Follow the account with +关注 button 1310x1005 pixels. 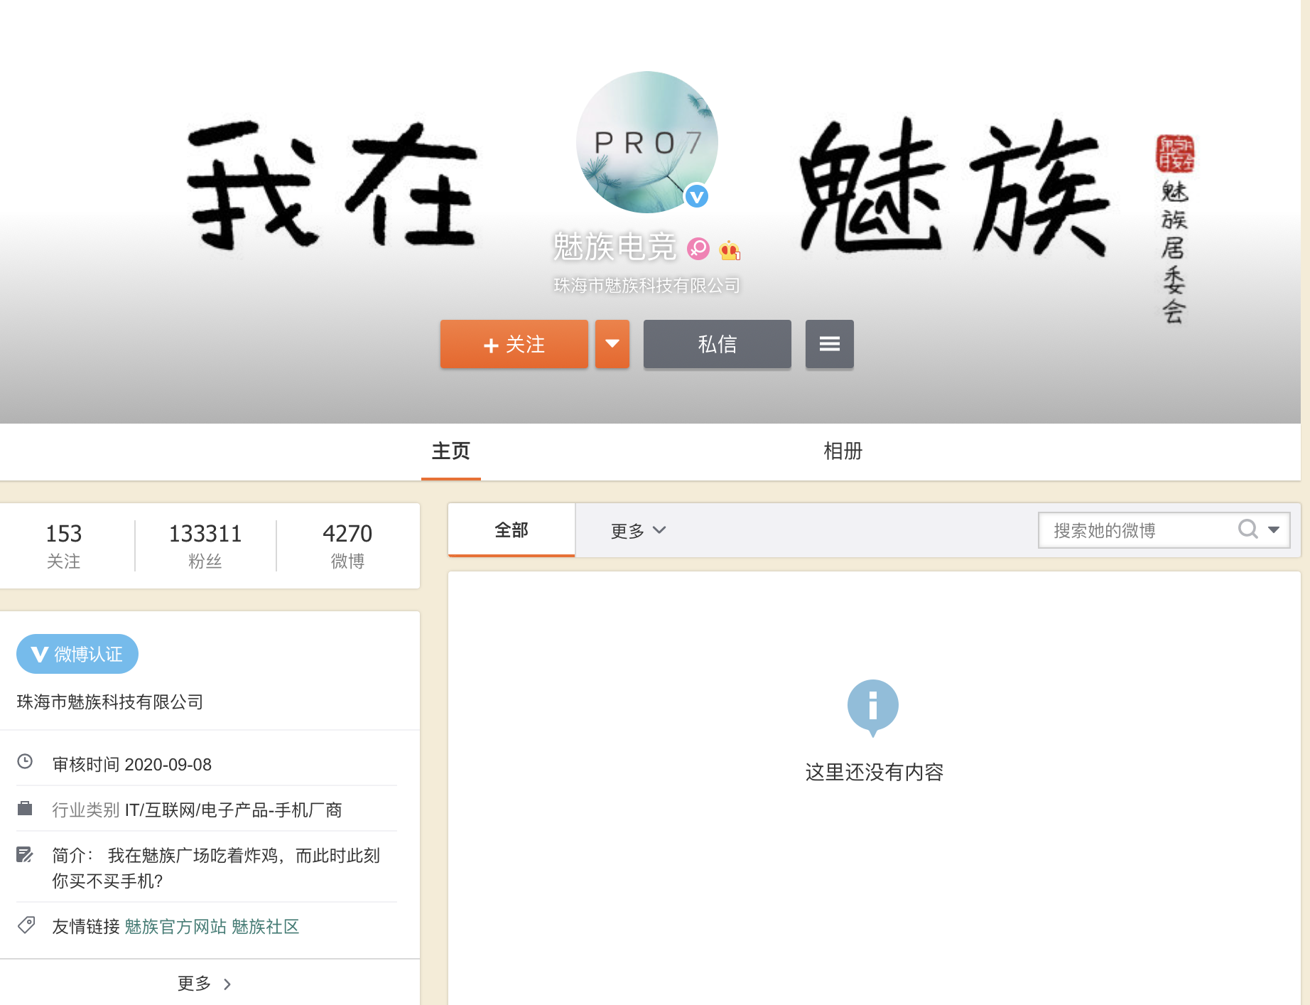514,344
